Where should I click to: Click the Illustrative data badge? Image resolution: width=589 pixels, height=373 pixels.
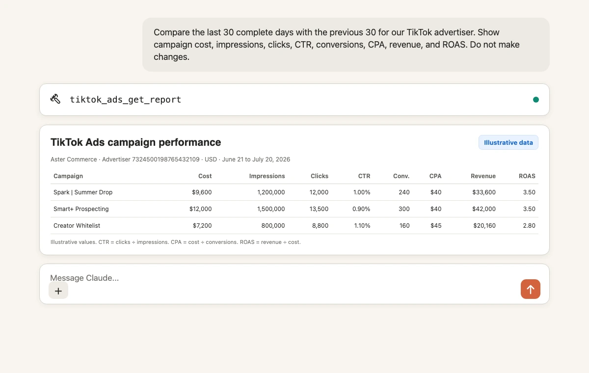tap(509, 142)
